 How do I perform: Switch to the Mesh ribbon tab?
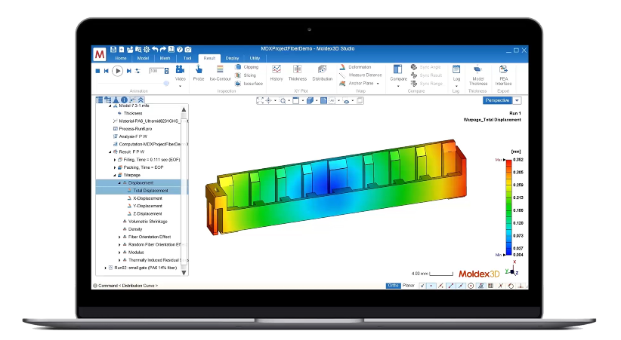pyautogui.click(x=165, y=58)
